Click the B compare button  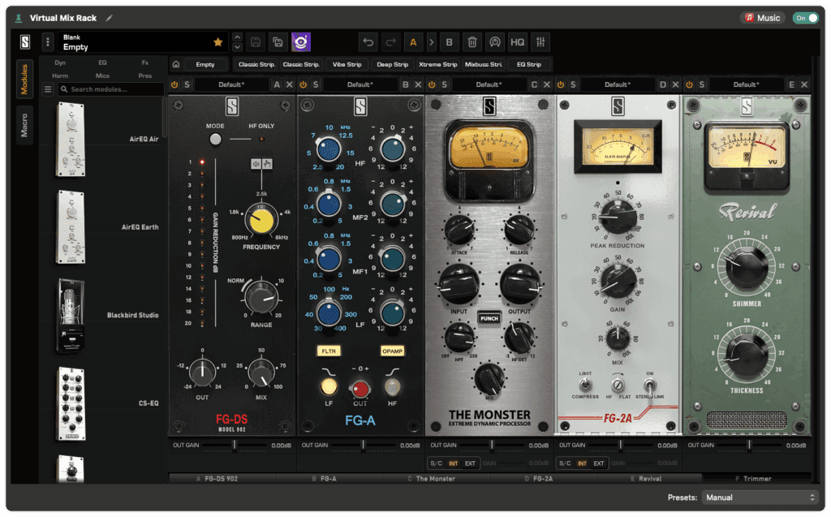[449, 41]
